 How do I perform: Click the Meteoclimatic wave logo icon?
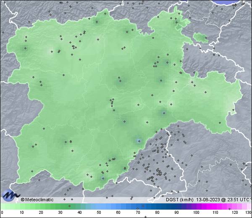(x=10, y=195)
